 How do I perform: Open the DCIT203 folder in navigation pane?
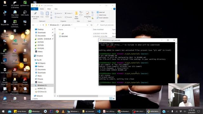[x=41, y=42]
